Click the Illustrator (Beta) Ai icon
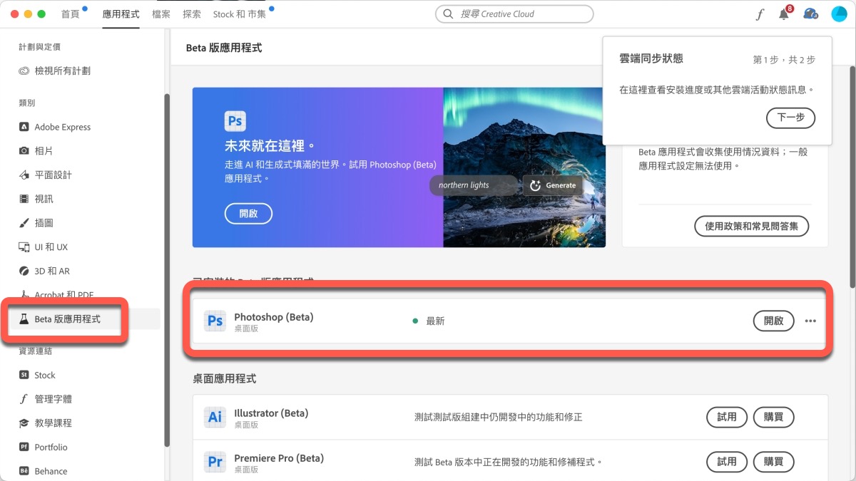Screen dimensions: 856x481 [215, 418]
